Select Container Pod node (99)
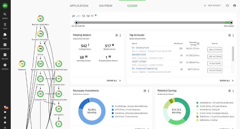Screen dimensions: 240x129 pos(40,94)
